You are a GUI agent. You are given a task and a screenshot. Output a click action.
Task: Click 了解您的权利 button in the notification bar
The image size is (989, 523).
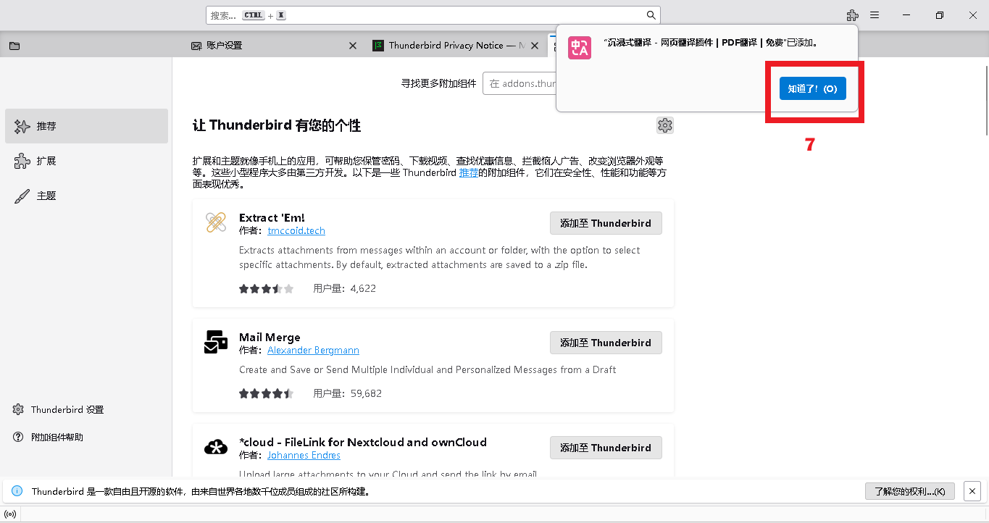tap(909, 491)
